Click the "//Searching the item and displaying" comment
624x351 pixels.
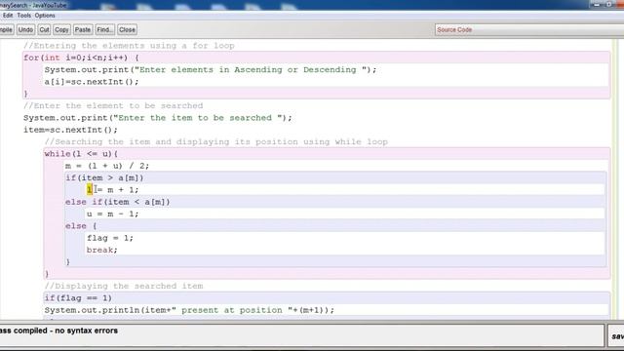pyautogui.click(x=216, y=141)
